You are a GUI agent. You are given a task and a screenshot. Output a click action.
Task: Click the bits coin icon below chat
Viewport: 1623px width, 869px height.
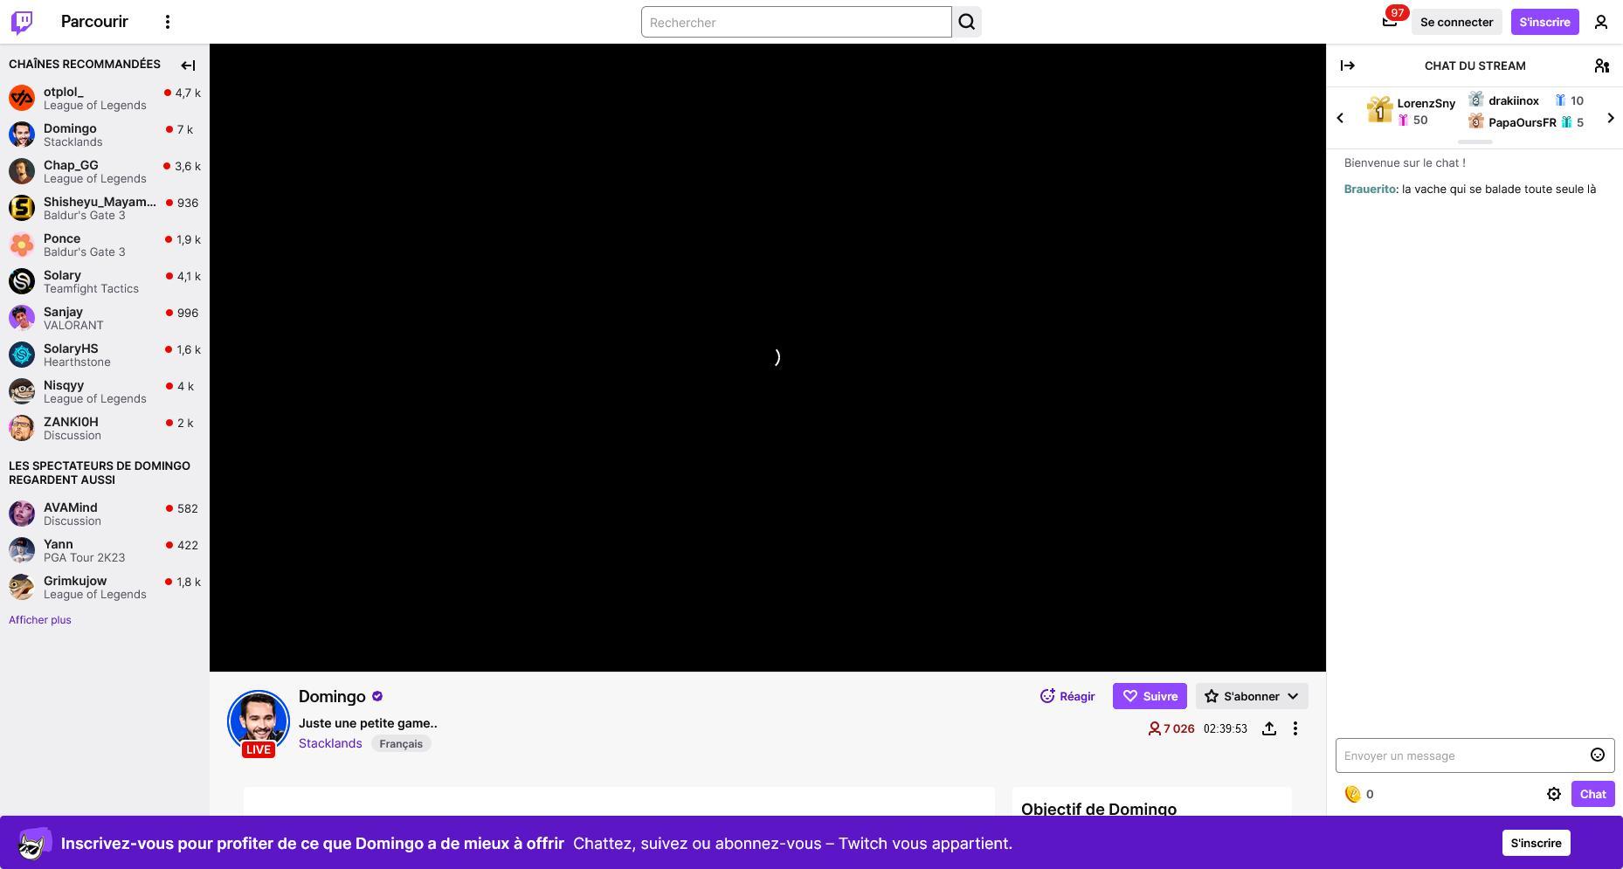[1354, 794]
